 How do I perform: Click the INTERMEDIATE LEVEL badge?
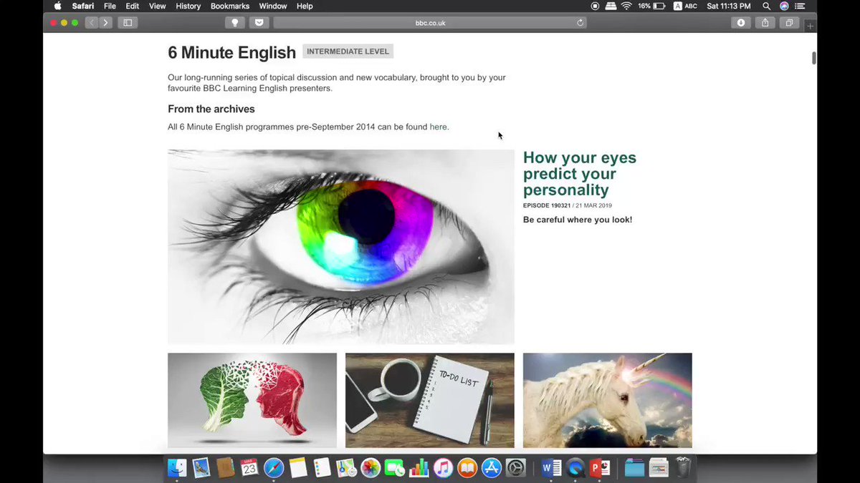click(348, 52)
